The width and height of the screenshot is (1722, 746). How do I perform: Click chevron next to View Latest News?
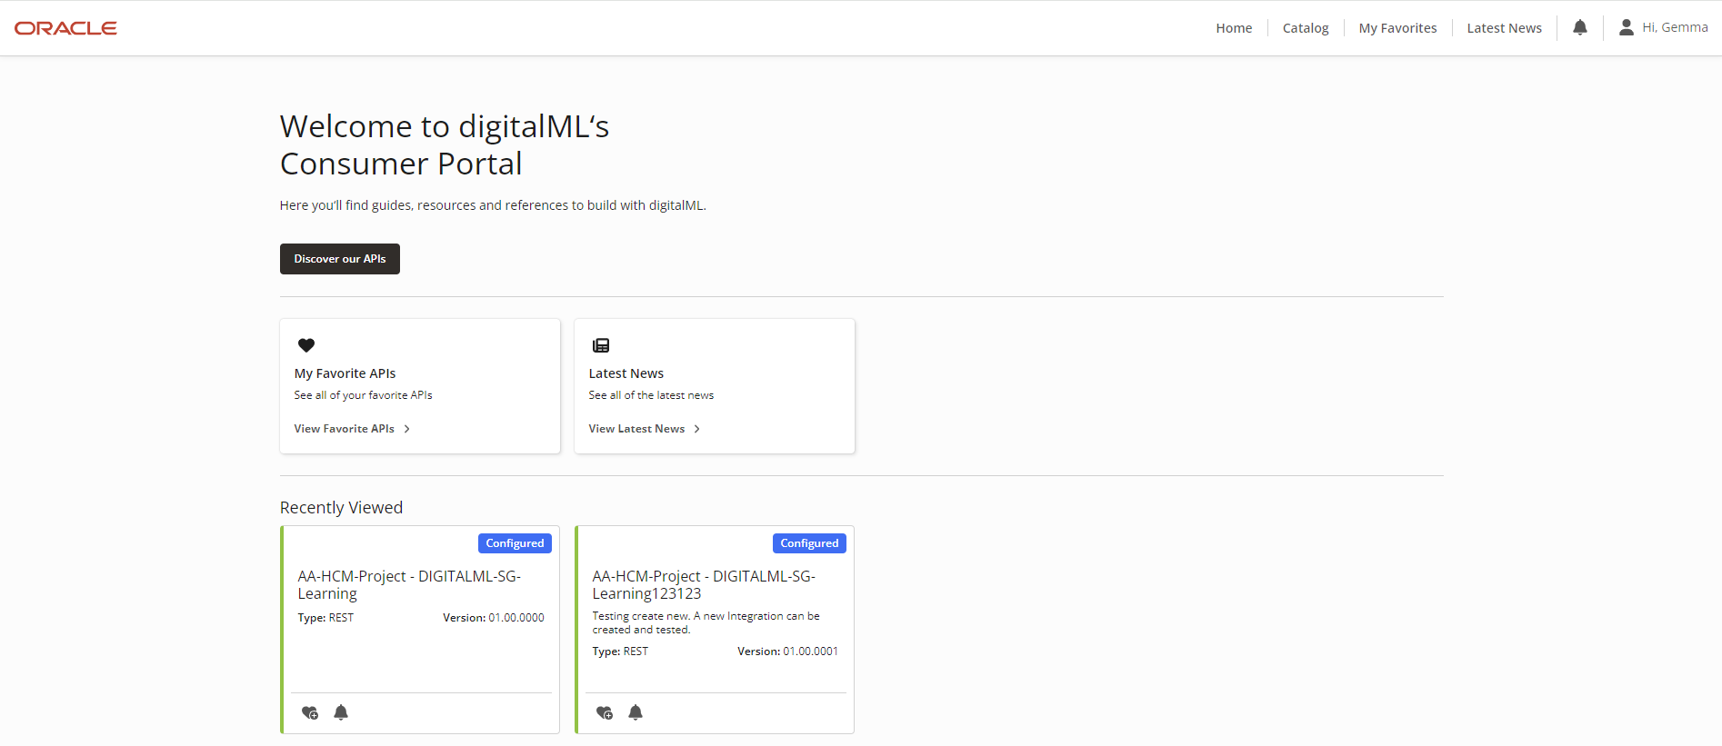tap(696, 429)
